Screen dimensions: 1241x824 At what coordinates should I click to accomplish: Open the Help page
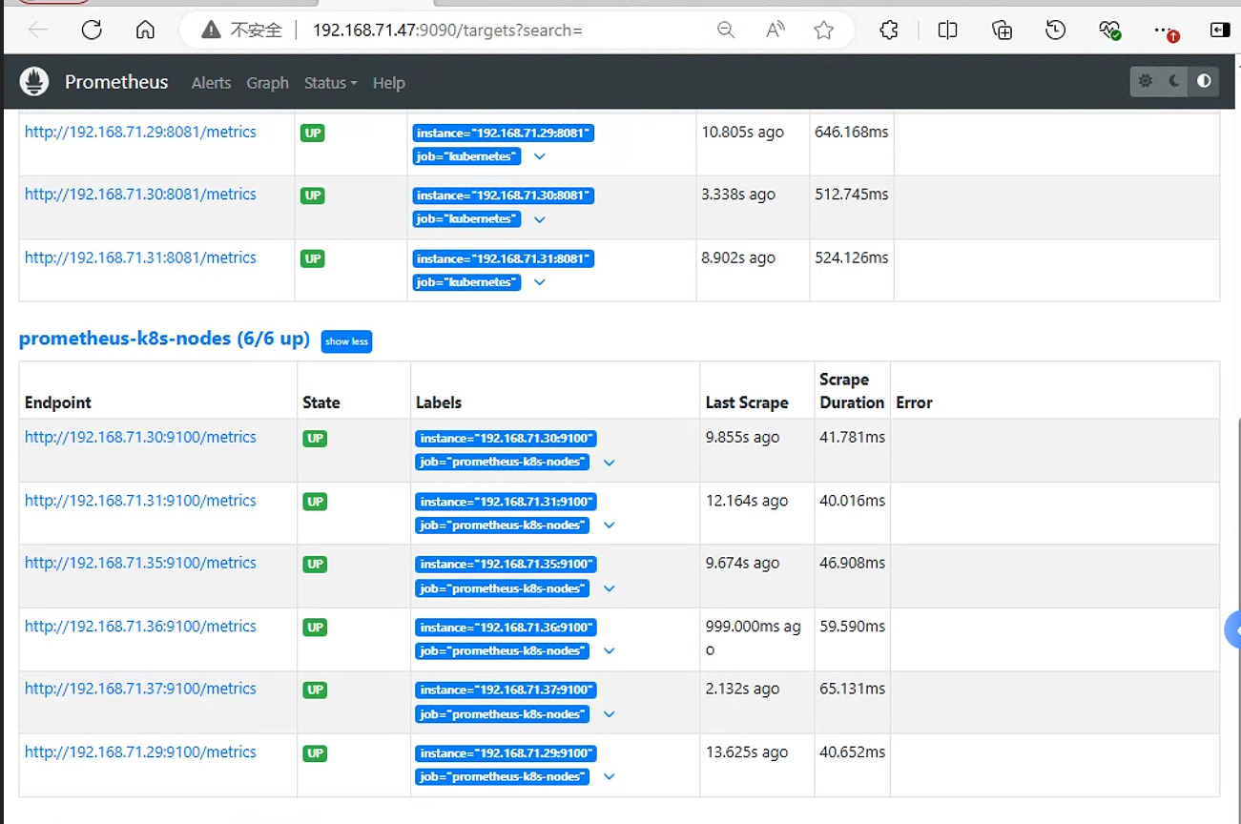point(388,83)
